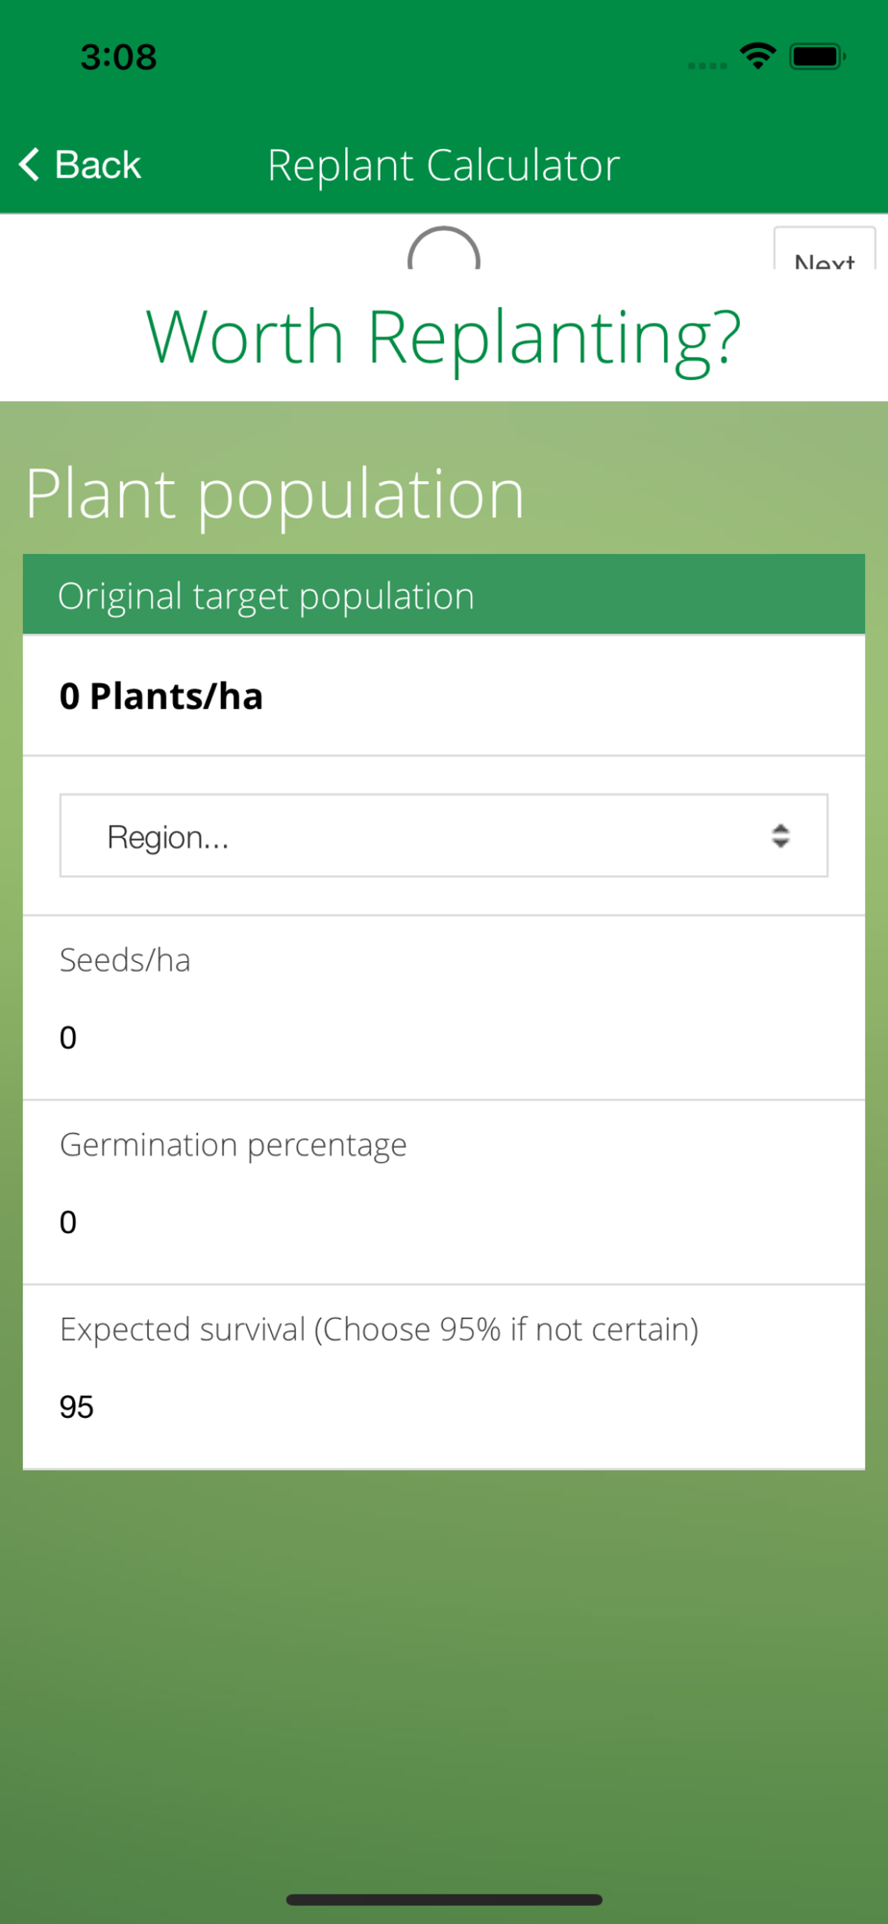The width and height of the screenshot is (888, 1924).
Task: Tap the home indicator bar
Action: [443, 1899]
